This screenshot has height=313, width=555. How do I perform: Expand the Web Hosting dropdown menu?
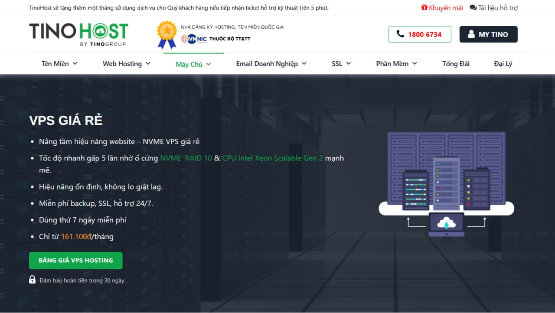pyautogui.click(x=126, y=64)
